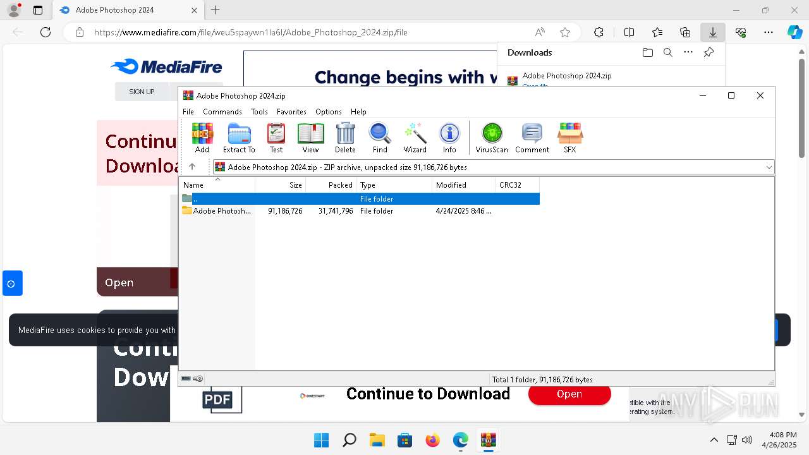809x455 pixels.
Task: Open the Commands menu
Action: 222,111
